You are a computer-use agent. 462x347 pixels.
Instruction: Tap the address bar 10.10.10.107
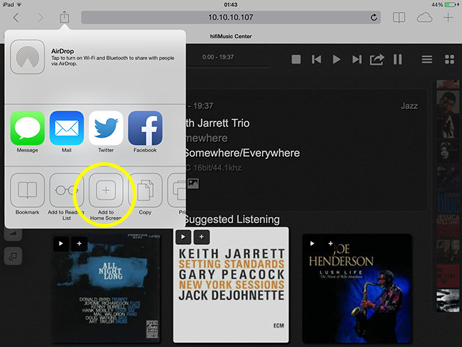click(231, 17)
